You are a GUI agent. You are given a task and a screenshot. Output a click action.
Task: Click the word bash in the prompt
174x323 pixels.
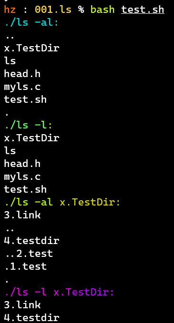tap(103, 10)
